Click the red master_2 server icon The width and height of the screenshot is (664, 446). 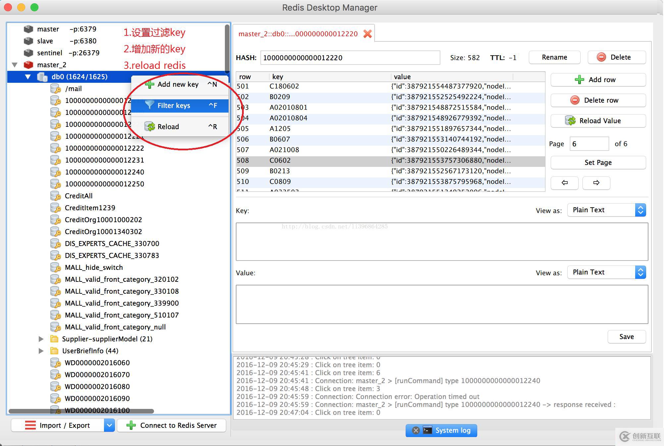(x=28, y=65)
